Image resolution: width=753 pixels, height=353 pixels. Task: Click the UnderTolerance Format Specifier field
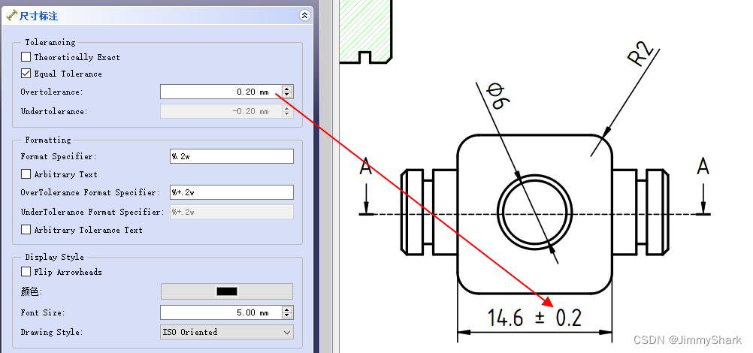tap(231, 212)
